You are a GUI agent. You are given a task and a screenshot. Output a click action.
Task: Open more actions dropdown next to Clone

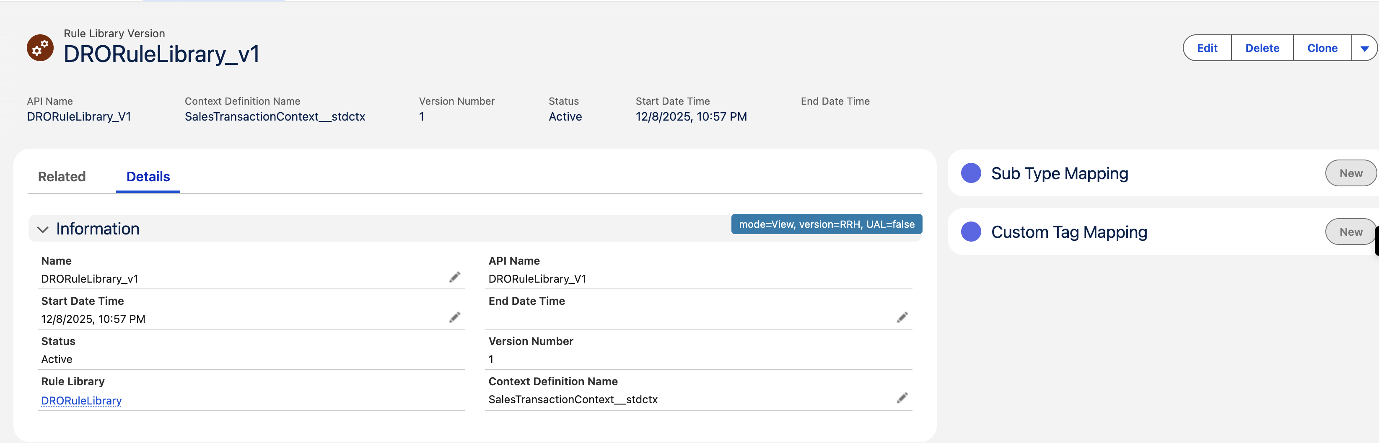pos(1364,48)
